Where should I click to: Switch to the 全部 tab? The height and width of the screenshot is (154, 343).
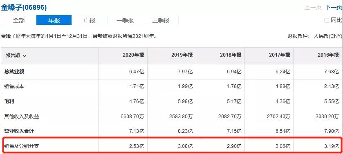pos(19,20)
